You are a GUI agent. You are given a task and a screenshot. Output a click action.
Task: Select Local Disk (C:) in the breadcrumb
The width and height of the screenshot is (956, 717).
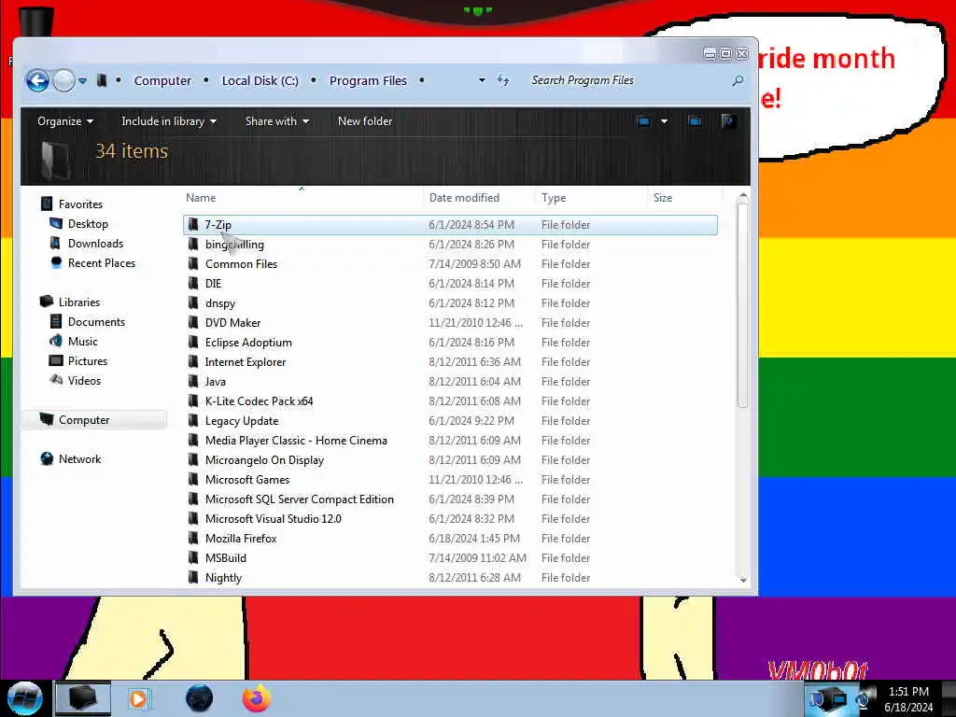point(260,80)
